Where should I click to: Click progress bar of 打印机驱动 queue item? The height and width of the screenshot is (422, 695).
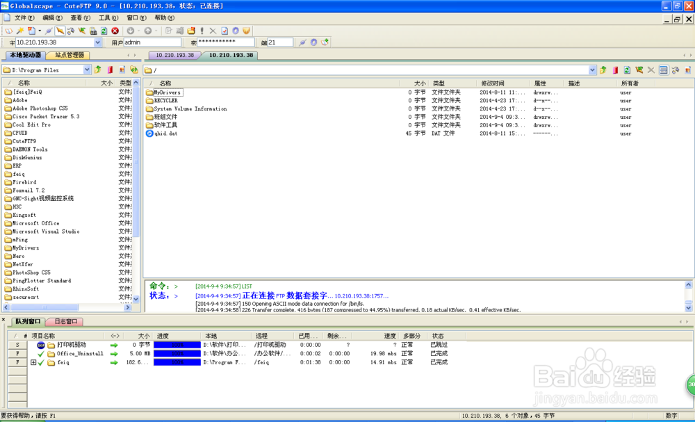tap(177, 345)
